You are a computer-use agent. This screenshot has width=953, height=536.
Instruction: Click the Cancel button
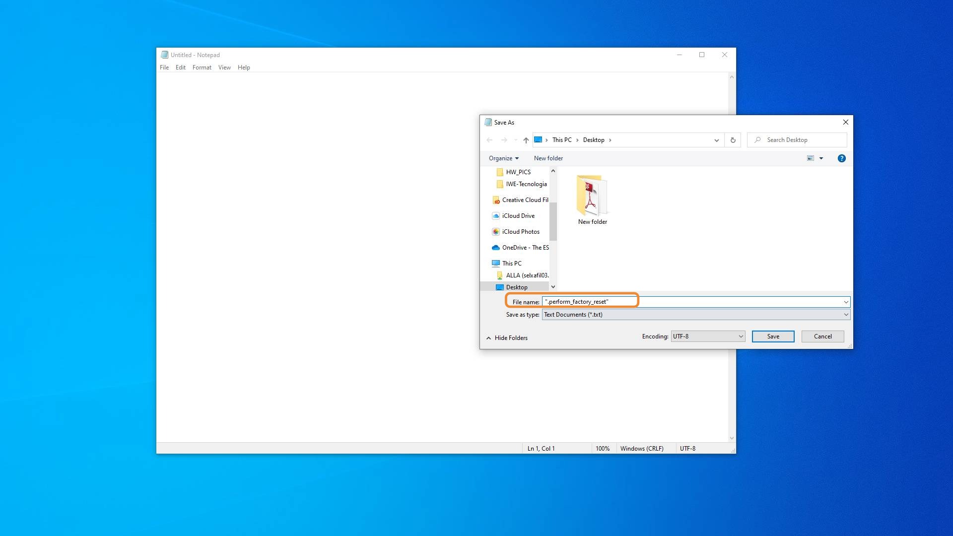tap(822, 336)
